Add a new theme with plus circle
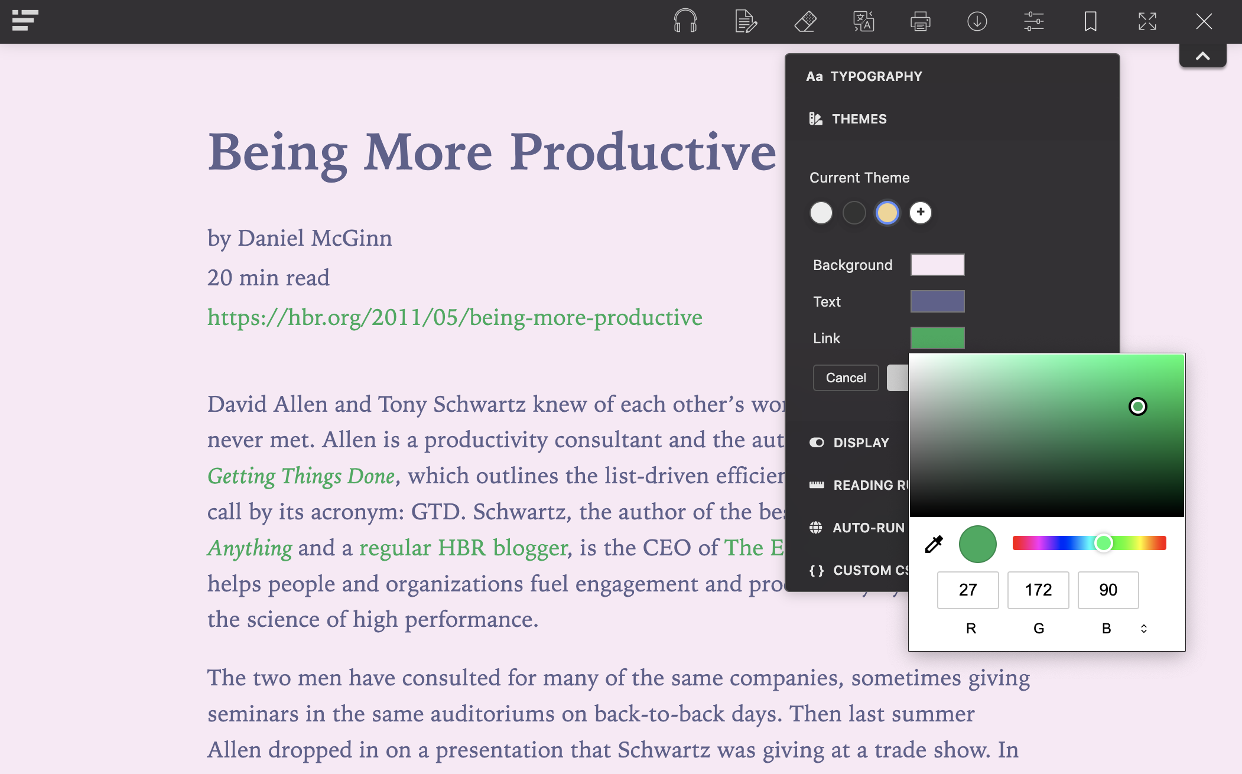This screenshot has width=1242, height=774. 920,213
